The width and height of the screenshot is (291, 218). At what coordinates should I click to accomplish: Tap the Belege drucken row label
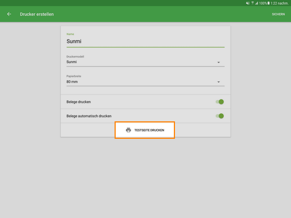tap(79, 102)
